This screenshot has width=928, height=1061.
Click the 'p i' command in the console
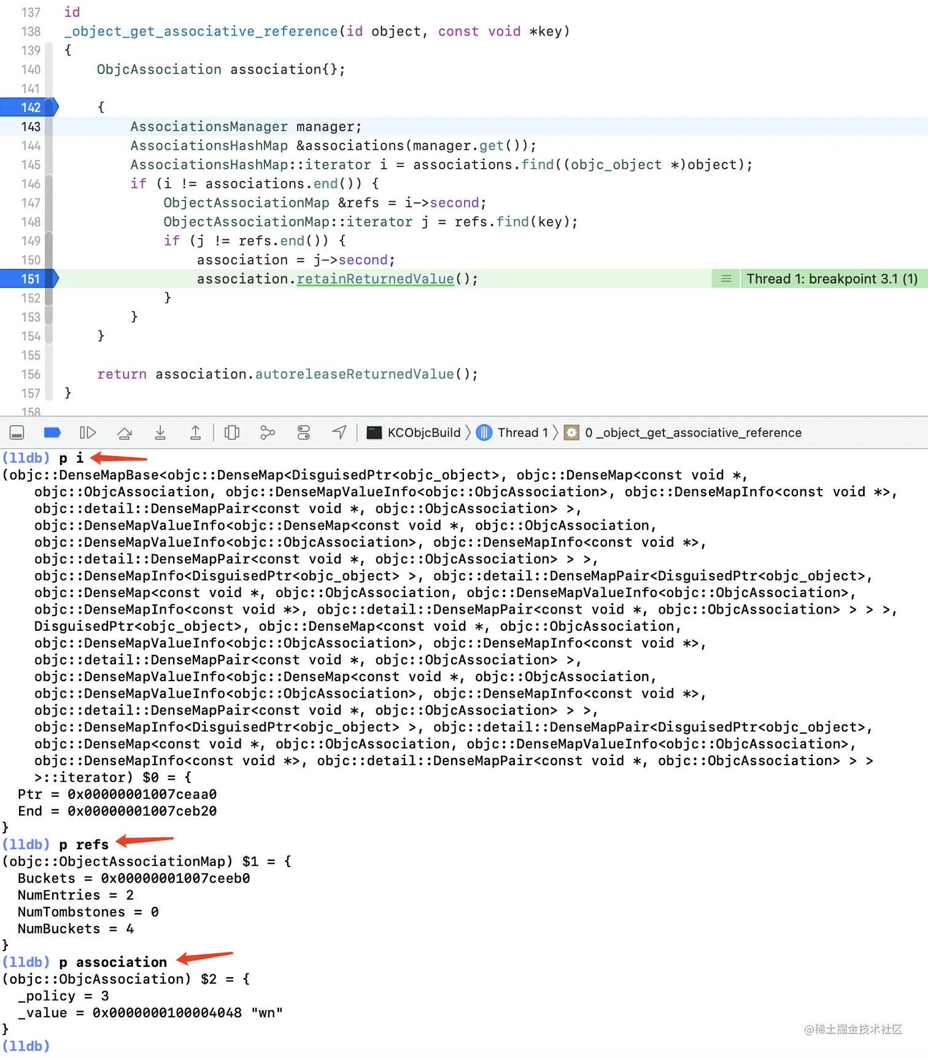pos(71,458)
